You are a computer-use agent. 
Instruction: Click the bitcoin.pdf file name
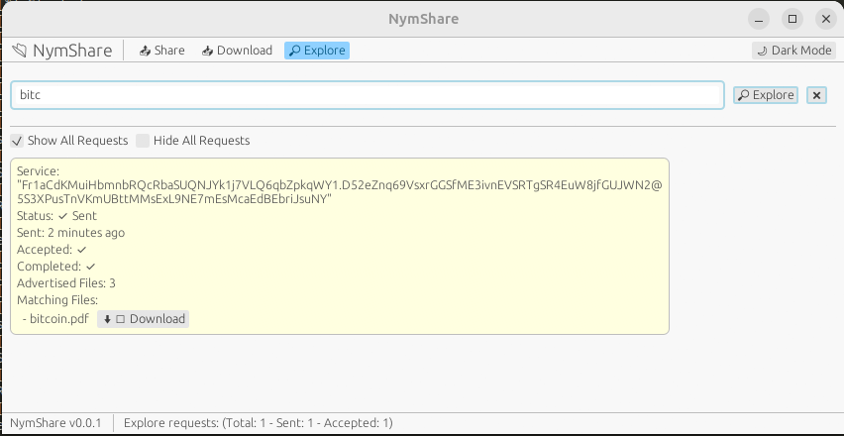tap(58, 319)
